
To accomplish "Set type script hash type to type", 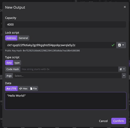I will click(17, 63).
